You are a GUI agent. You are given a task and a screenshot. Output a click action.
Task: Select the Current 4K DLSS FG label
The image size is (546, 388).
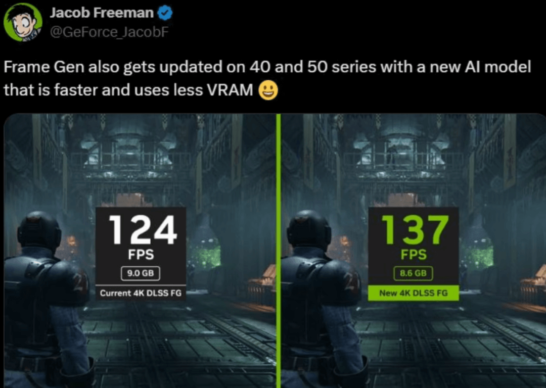pos(141,293)
